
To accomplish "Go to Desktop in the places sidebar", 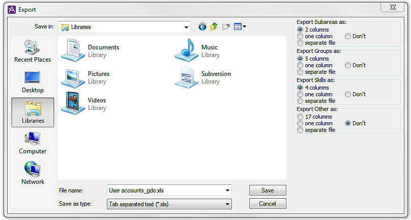I will pos(33,82).
